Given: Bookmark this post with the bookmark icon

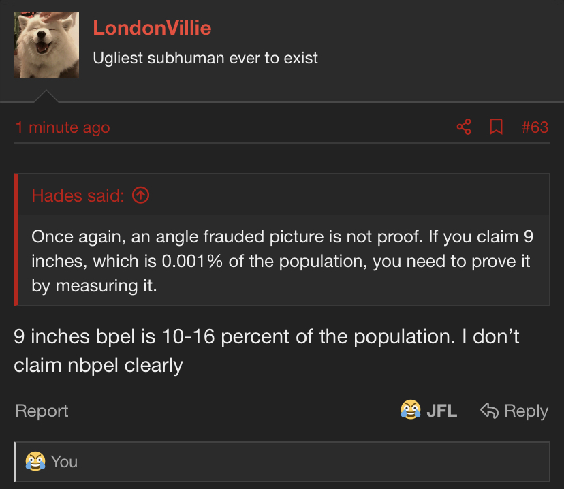Looking at the screenshot, I should click(x=496, y=127).
